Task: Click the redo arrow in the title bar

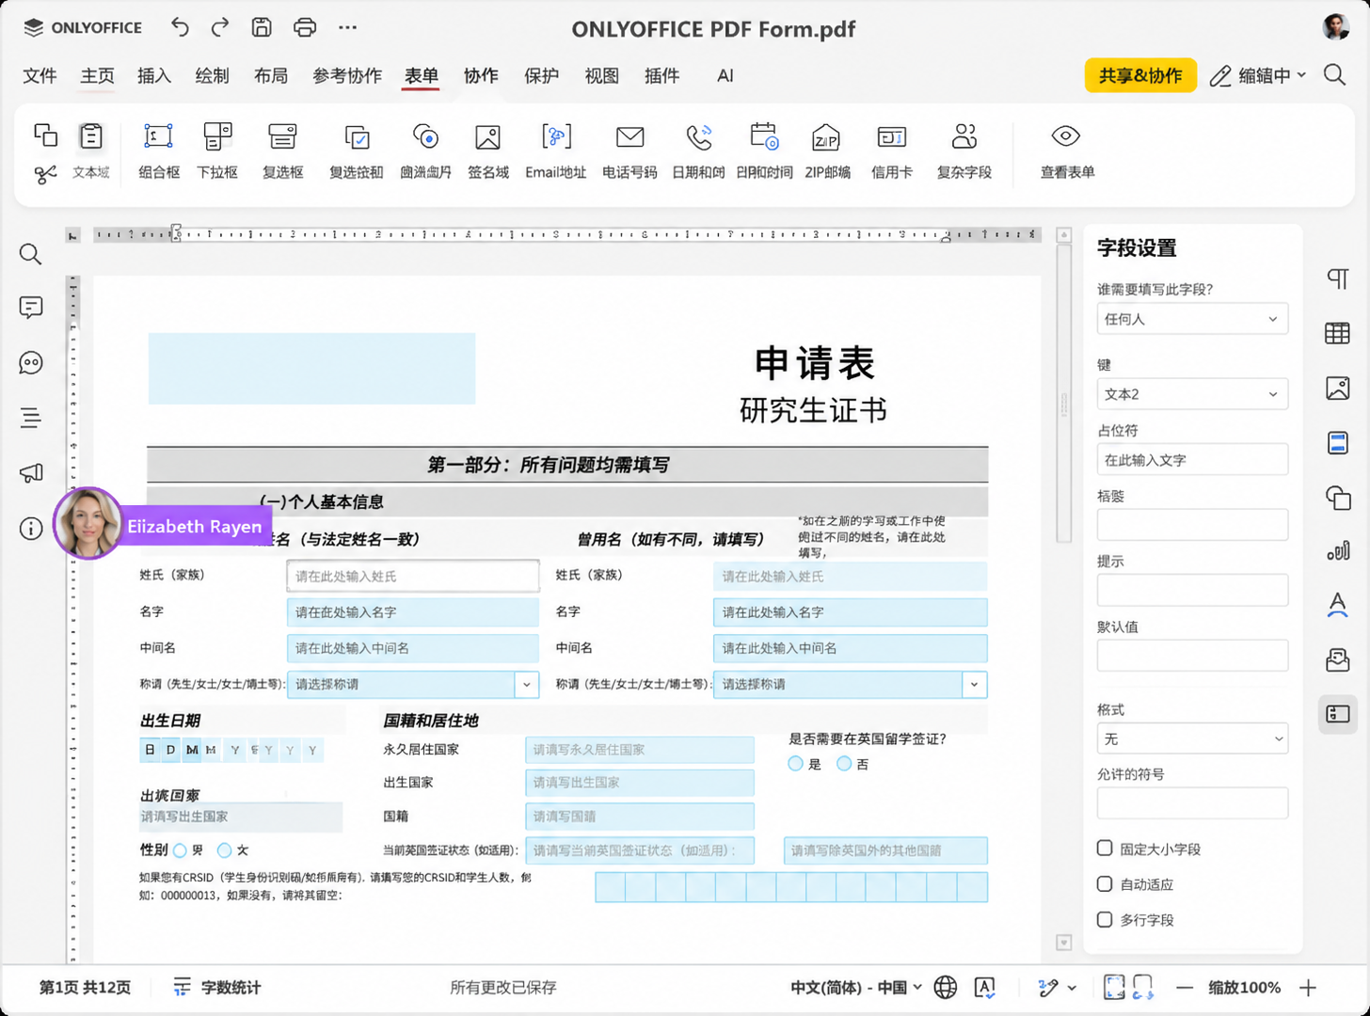Action: click(220, 27)
